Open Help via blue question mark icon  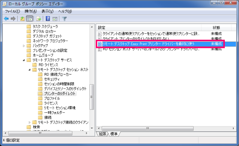pyautogui.click(x=48, y=19)
